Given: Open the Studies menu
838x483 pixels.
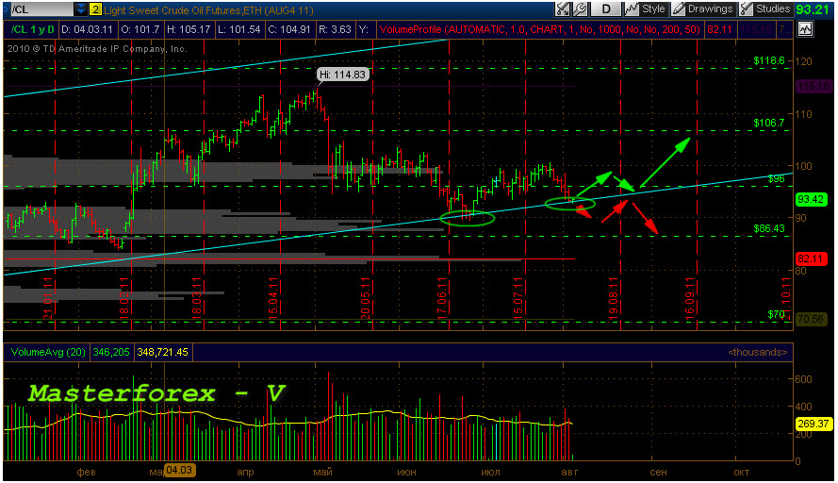Looking at the screenshot, I should click(x=764, y=9).
